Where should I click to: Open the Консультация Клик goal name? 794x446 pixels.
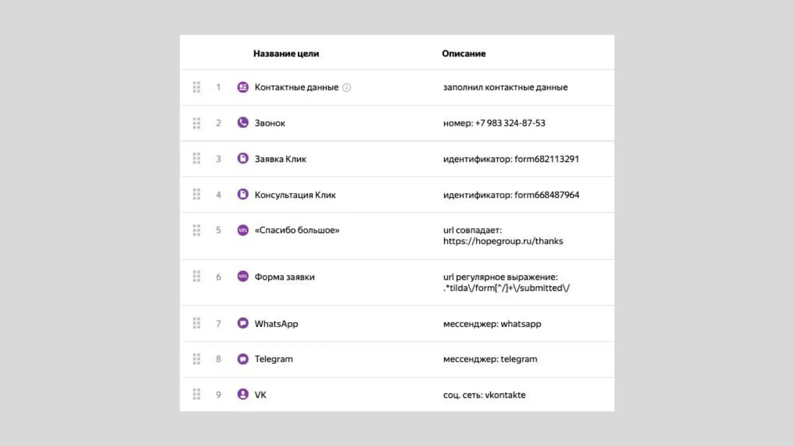(295, 195)
